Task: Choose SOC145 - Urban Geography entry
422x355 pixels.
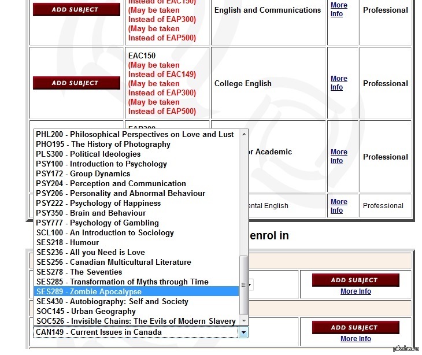Action: [x=86, y=311]
